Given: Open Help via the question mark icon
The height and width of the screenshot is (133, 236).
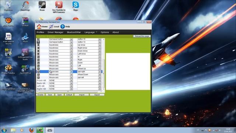Looking at the screenshot, I should [x=63, y=27].
